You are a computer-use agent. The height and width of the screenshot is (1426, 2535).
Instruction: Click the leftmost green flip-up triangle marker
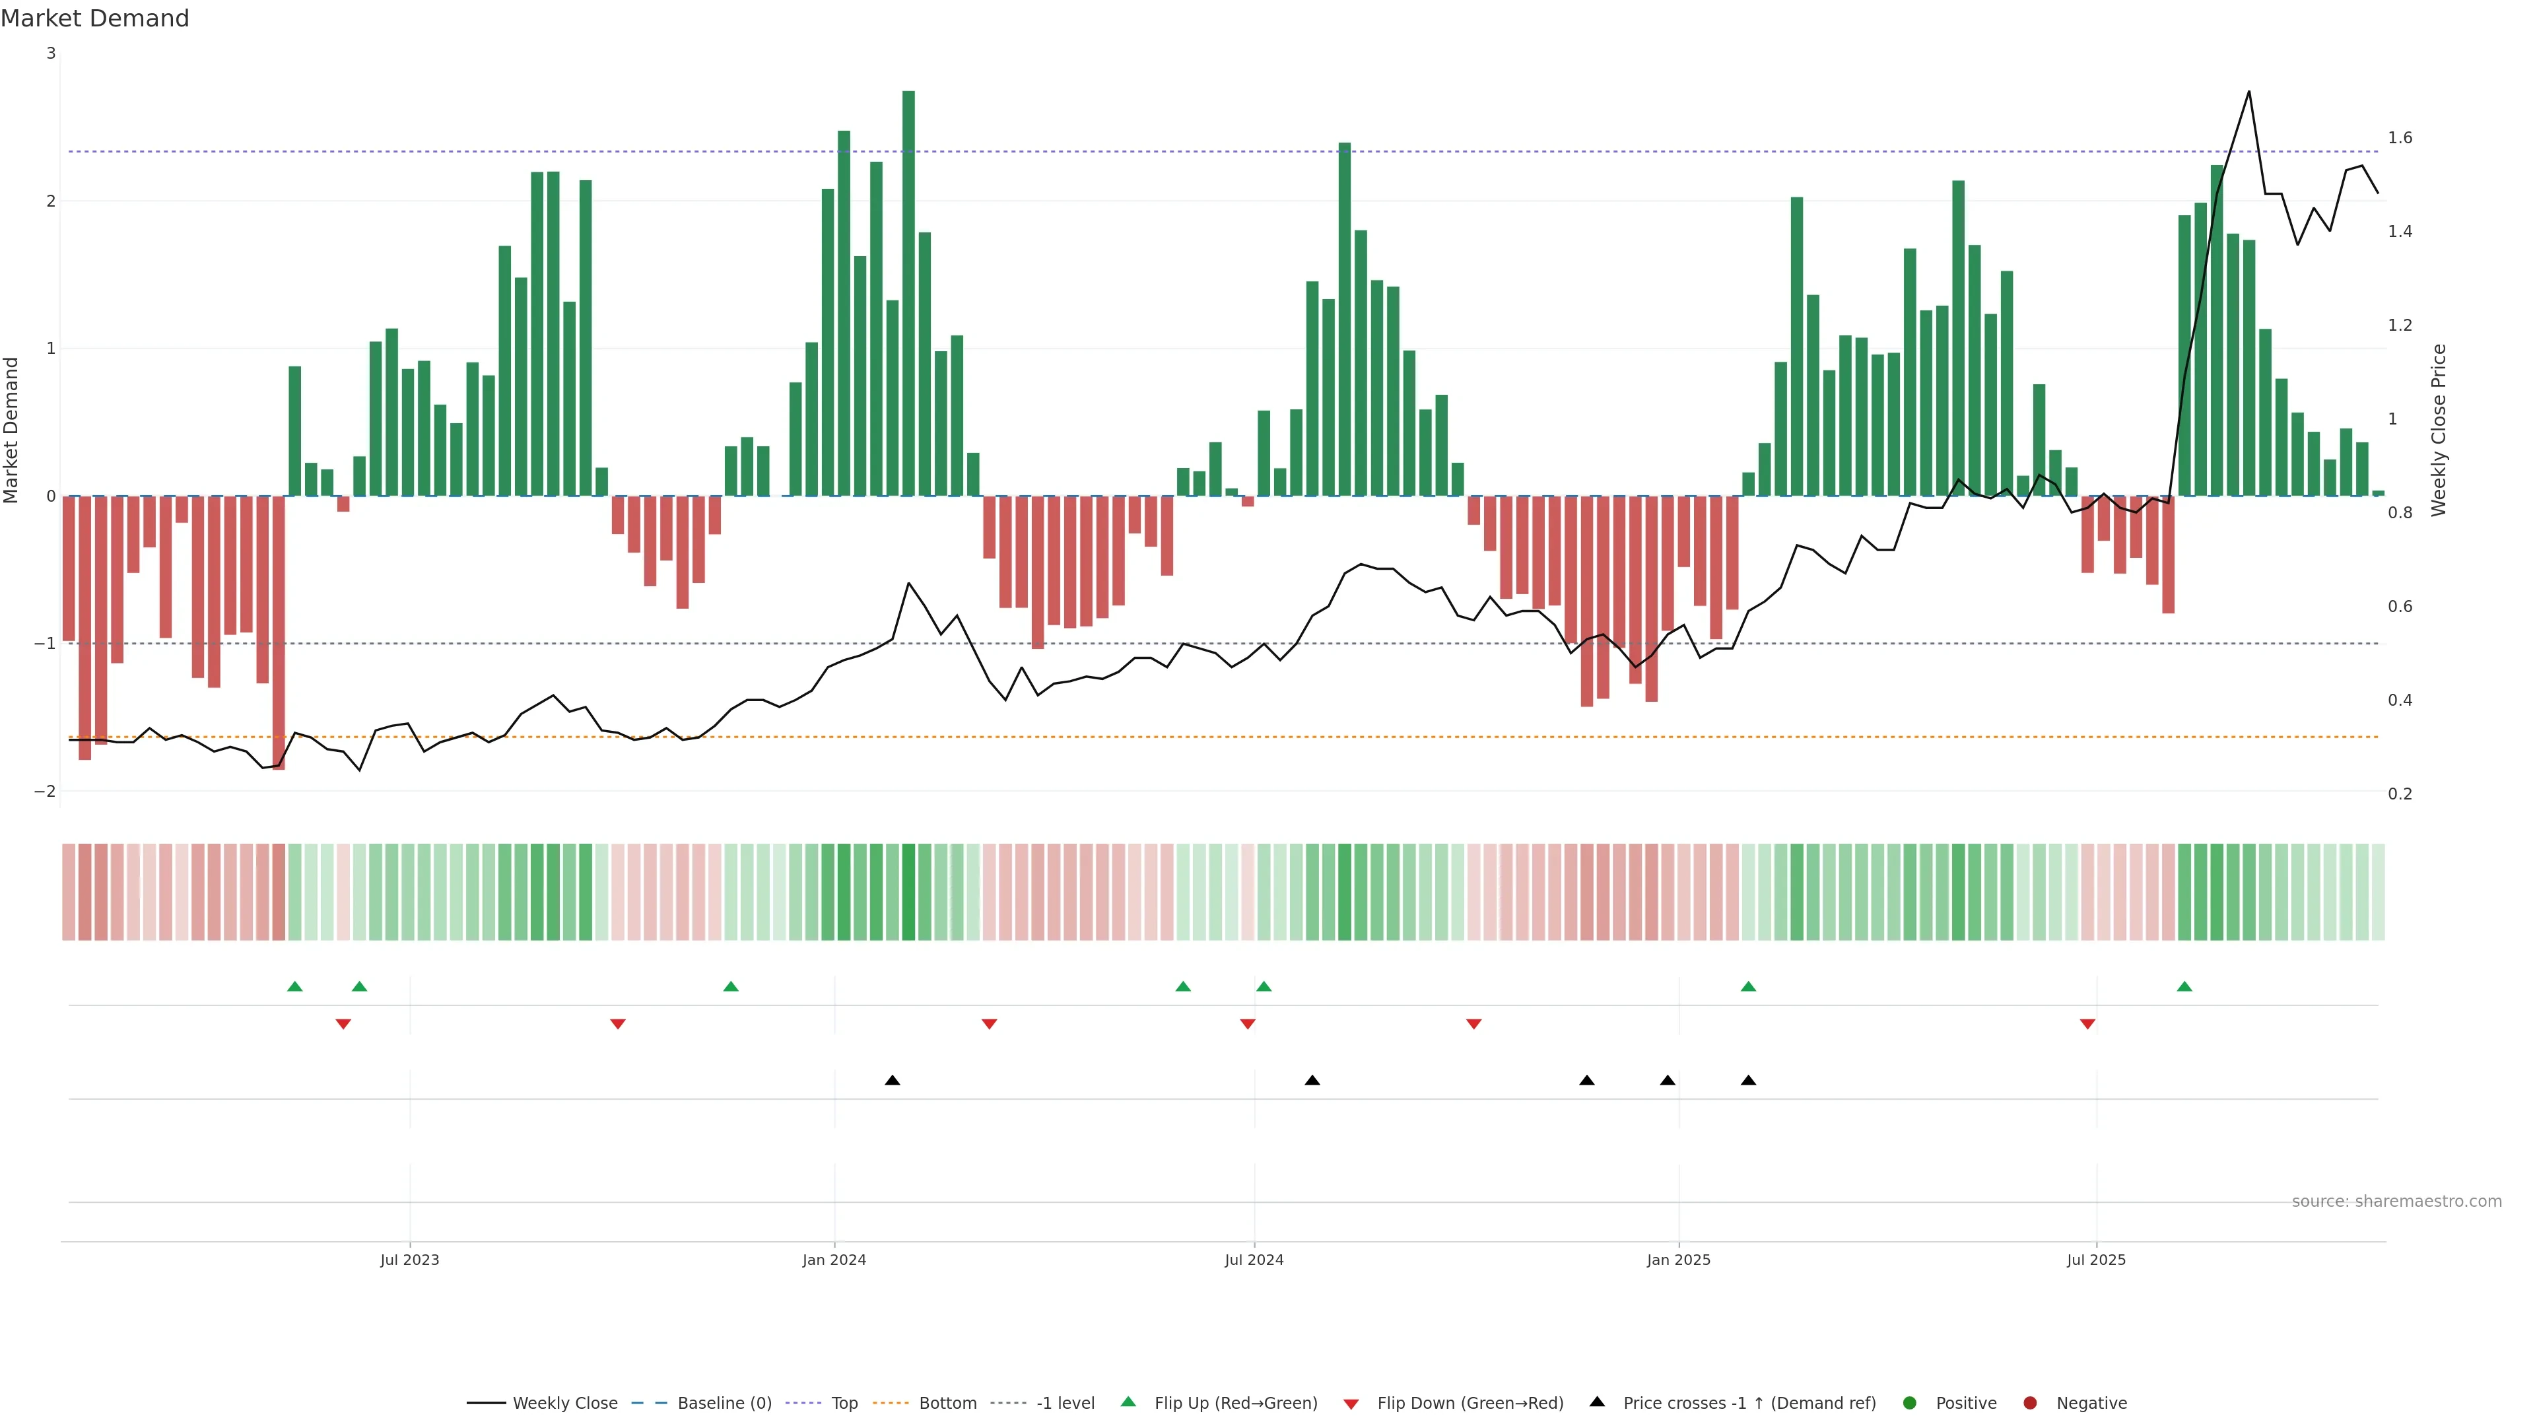(x=294, y=986)
